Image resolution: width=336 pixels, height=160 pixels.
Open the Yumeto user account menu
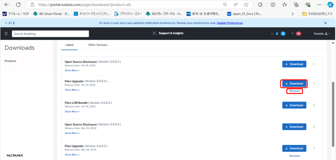[322, 34]
